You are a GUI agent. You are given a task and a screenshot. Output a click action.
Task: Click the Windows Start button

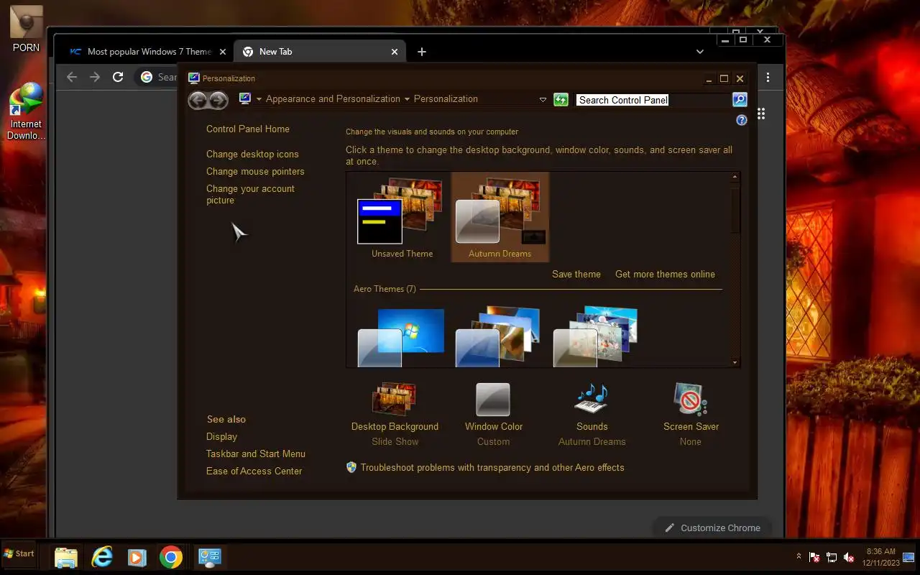point(19,553)
